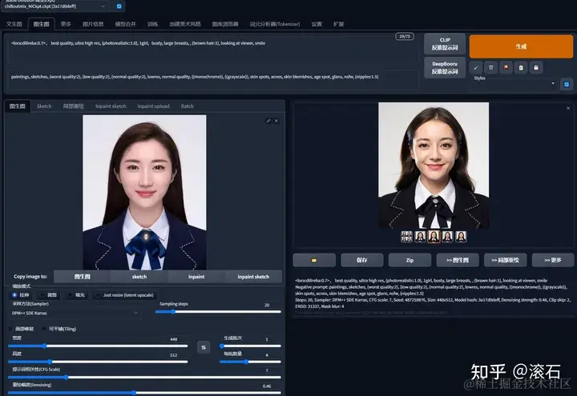
Task: Apply selected styles clipboard icon
Action: pyautogui.click(x=521, y=67)
